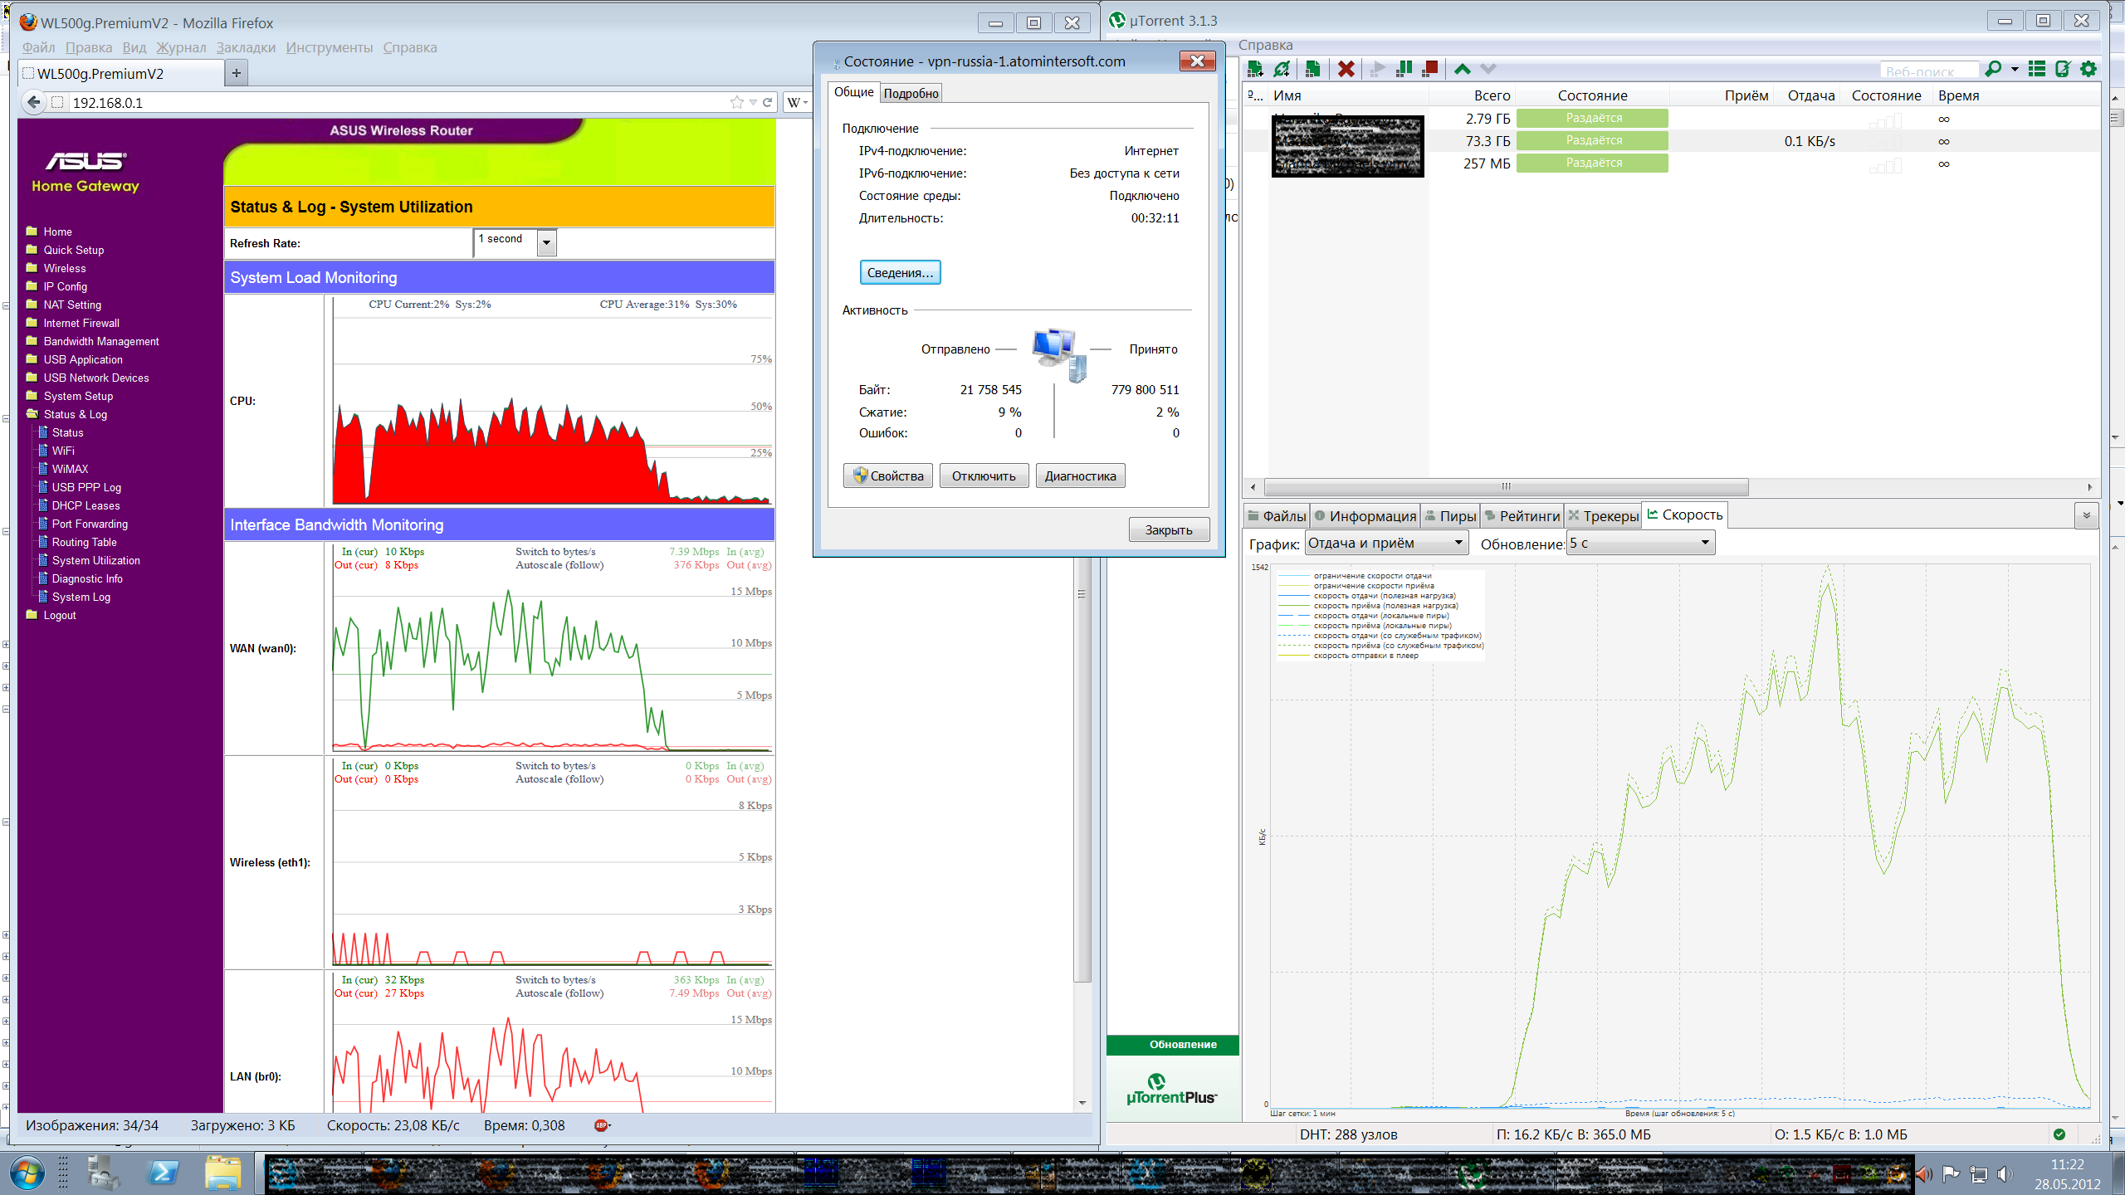Open the График dropdown
The image size is (2125, 1195).
pyautogui.click(x=1386, y=543)
